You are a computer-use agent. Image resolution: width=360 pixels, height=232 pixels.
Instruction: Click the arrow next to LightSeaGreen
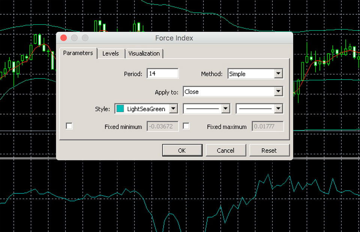[x=173, y=109]
